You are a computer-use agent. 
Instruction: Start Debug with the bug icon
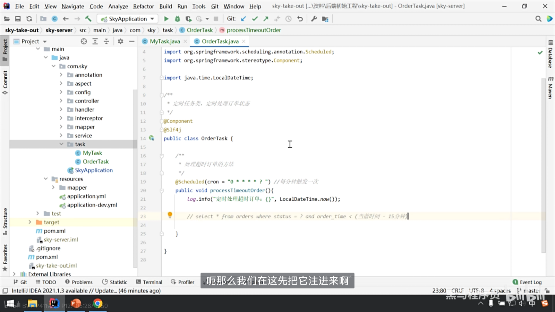(x=177, y=19)
